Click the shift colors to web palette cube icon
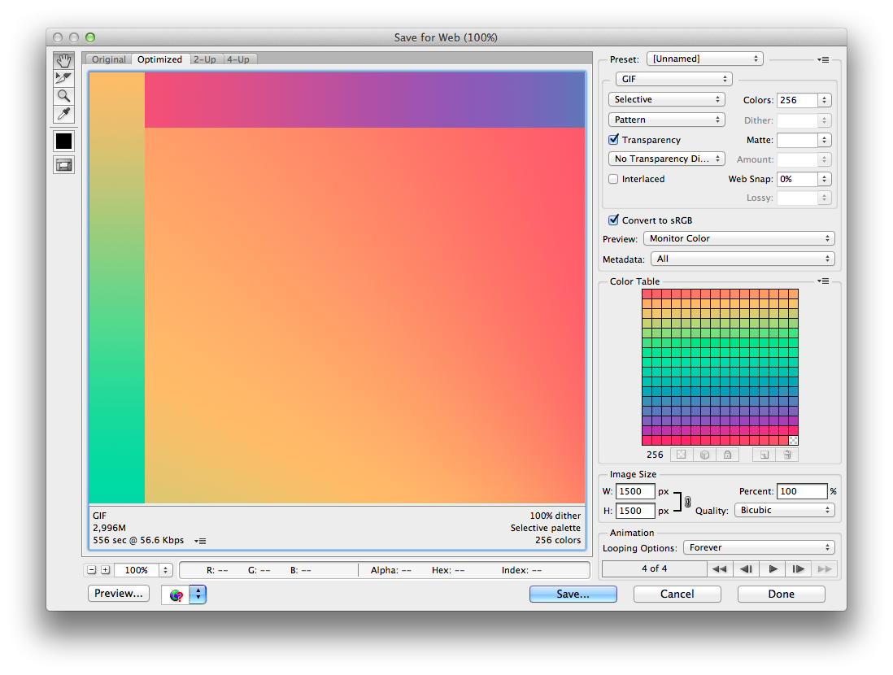Screen dimensions: 893x675 click(x=704, y=455)
